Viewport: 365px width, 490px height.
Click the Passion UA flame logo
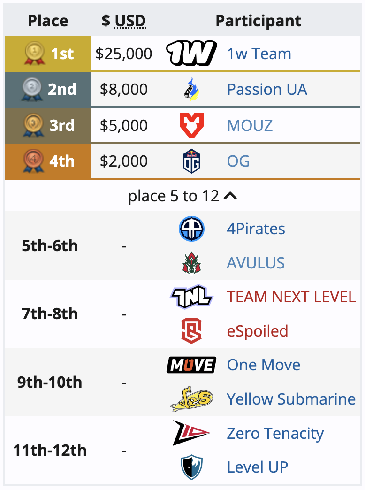191,89
